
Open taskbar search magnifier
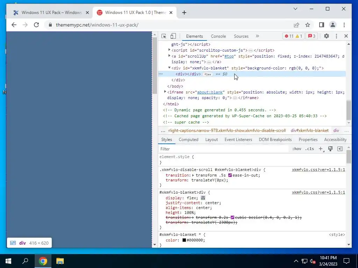pyautogui.click(x=25, y=261)
